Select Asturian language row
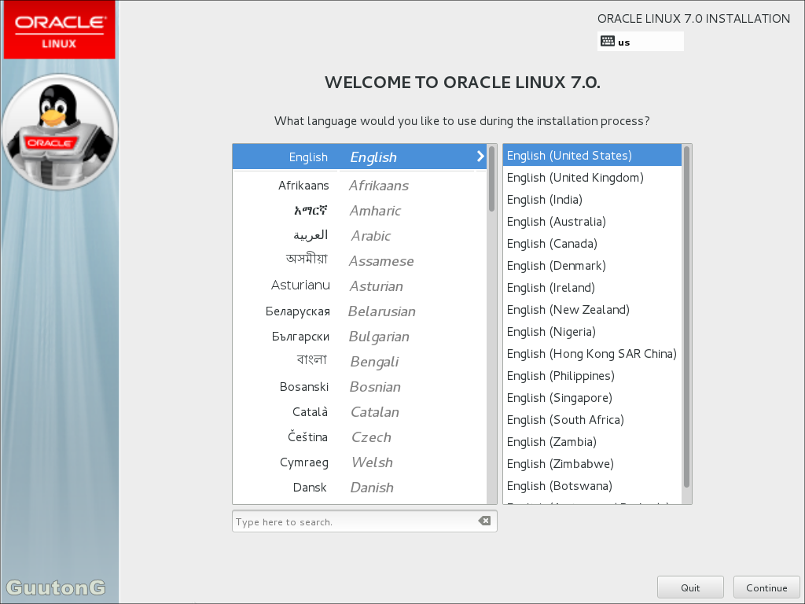The image size is (805, 604). (359, 285)
